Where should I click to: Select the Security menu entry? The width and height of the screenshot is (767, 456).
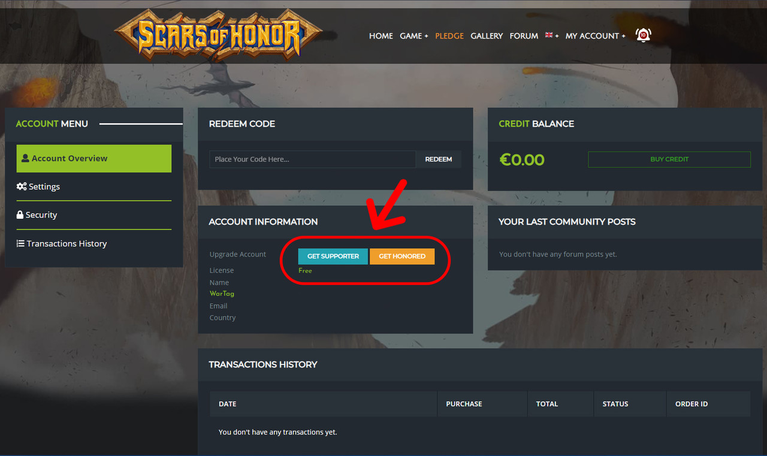(94, 215)
